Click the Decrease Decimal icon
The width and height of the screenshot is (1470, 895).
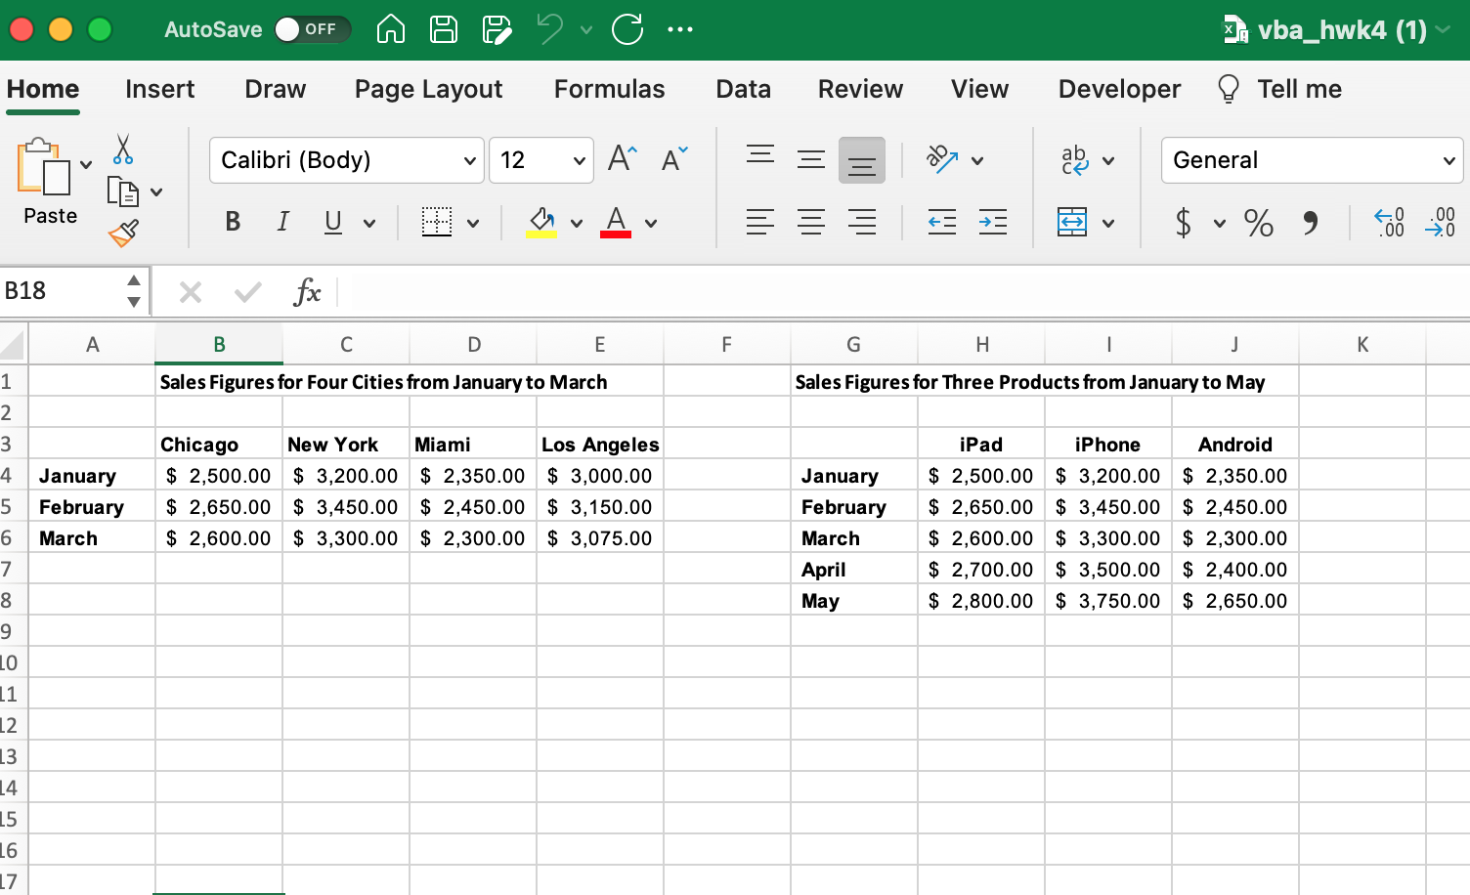click(x=1439, y=223)
